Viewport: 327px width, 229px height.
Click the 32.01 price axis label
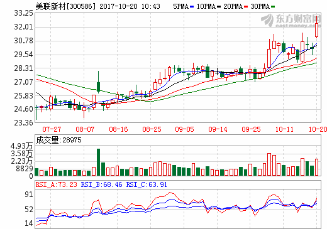click(23, 27)
